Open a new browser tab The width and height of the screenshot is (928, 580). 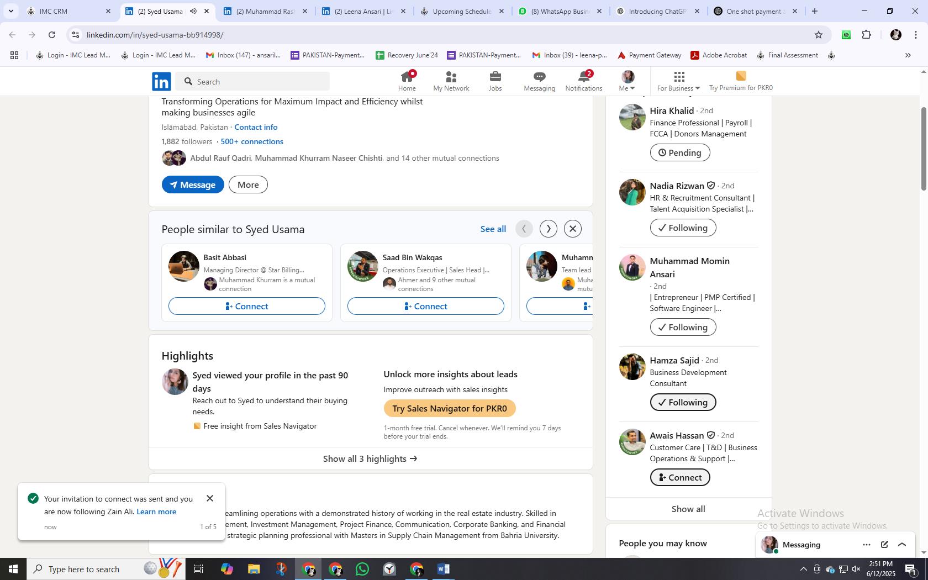click(x=814, y=11)
